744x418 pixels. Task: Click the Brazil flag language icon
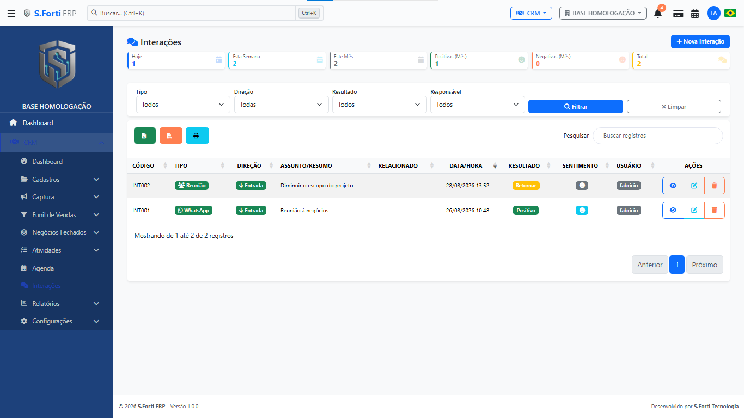pos(730,13)
